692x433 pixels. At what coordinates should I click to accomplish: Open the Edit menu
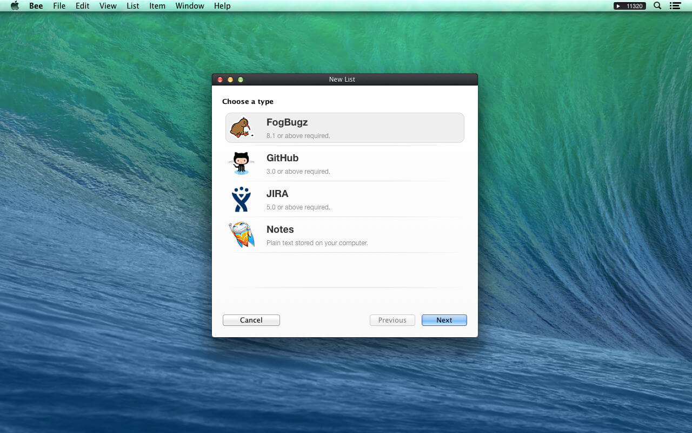[x=83, y=5]
